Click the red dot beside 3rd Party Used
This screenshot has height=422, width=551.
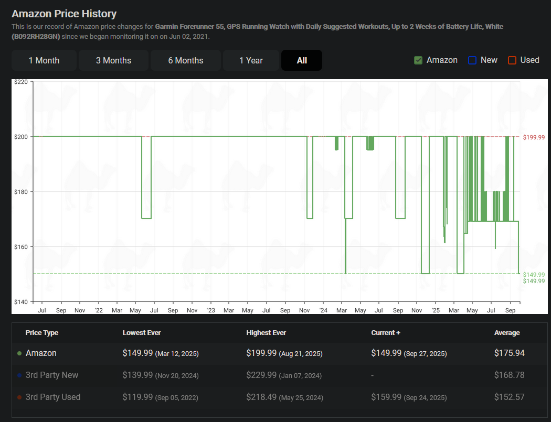pos(19,397)
